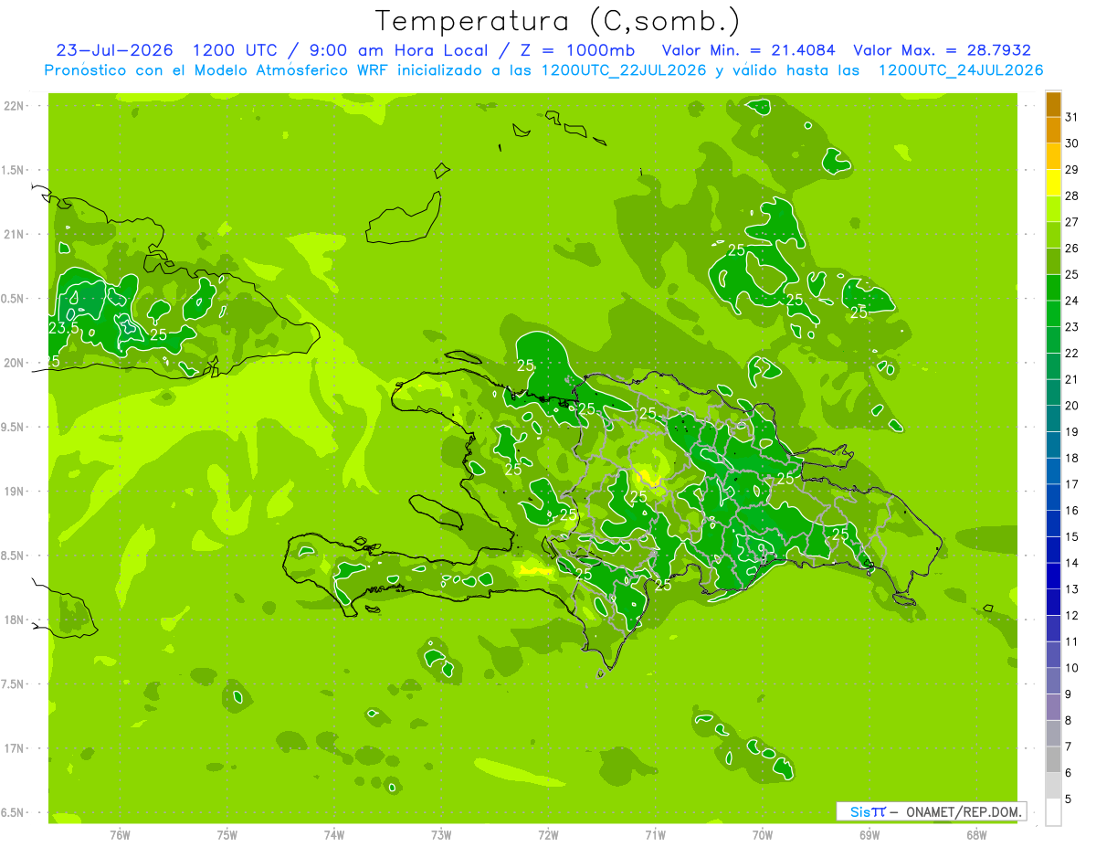Click the "ONAMET/REP.DOM." credit label
The width and height of the screenshot is (1096, 847).
[964, 811]
